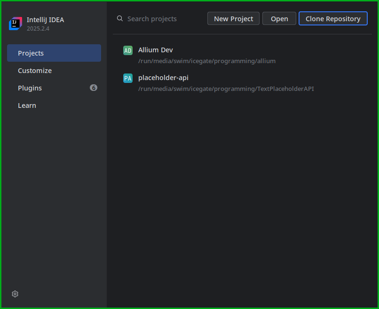
Task: Open the Plugins section
Action: tap(30, 88)
